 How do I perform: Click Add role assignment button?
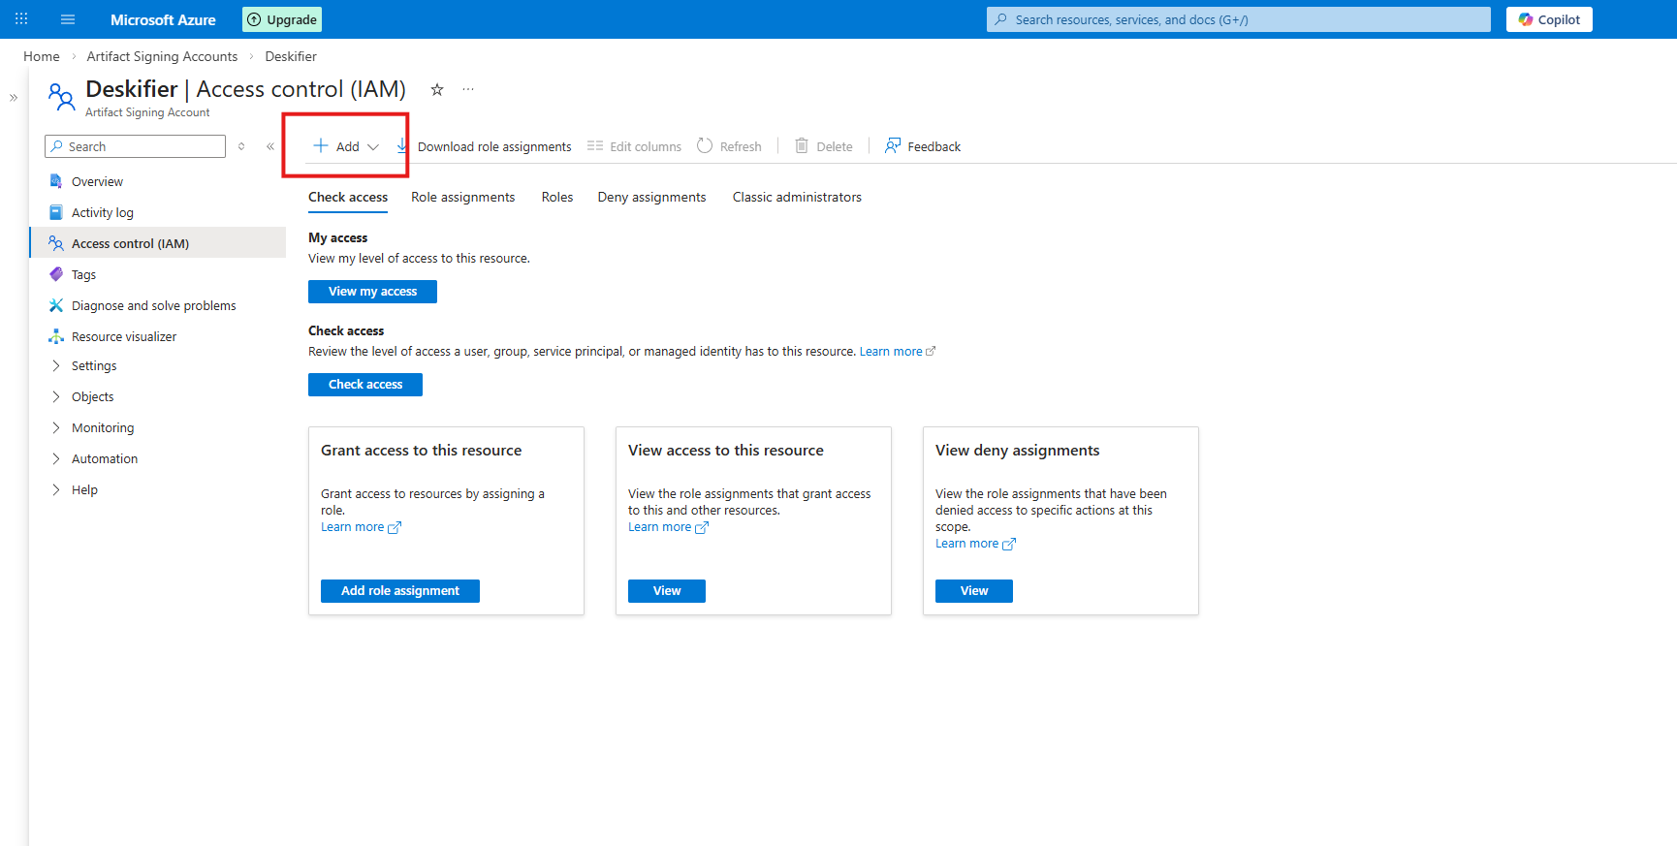(x=400, y=591)
